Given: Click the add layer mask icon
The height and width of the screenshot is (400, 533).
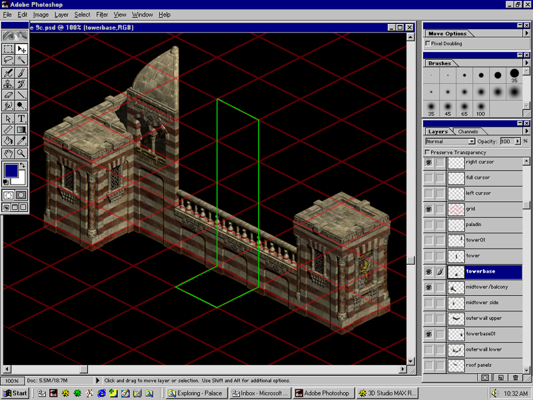Looking at the screenshot, I should [x=485, y=377].
